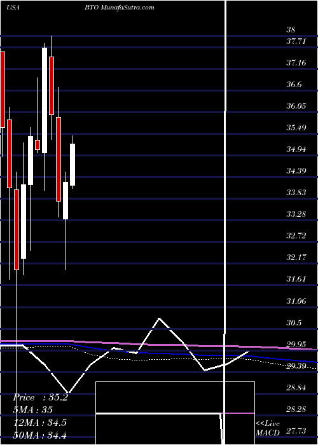Click the tallest white candlestick body
Image resolution: width=318 pixels, height=445 pixels.
[45, 100]
